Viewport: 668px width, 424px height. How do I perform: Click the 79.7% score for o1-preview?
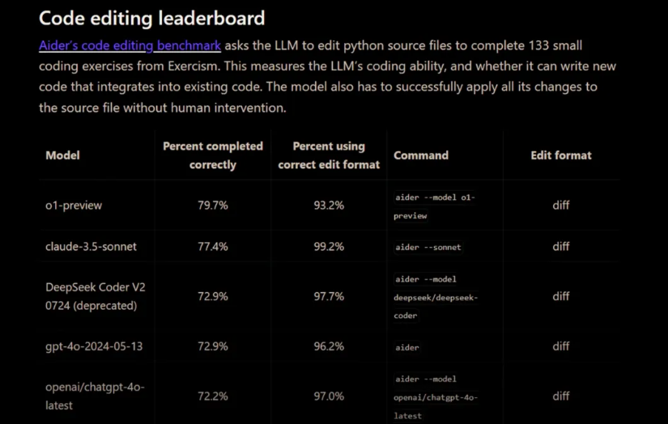[213, 206]
